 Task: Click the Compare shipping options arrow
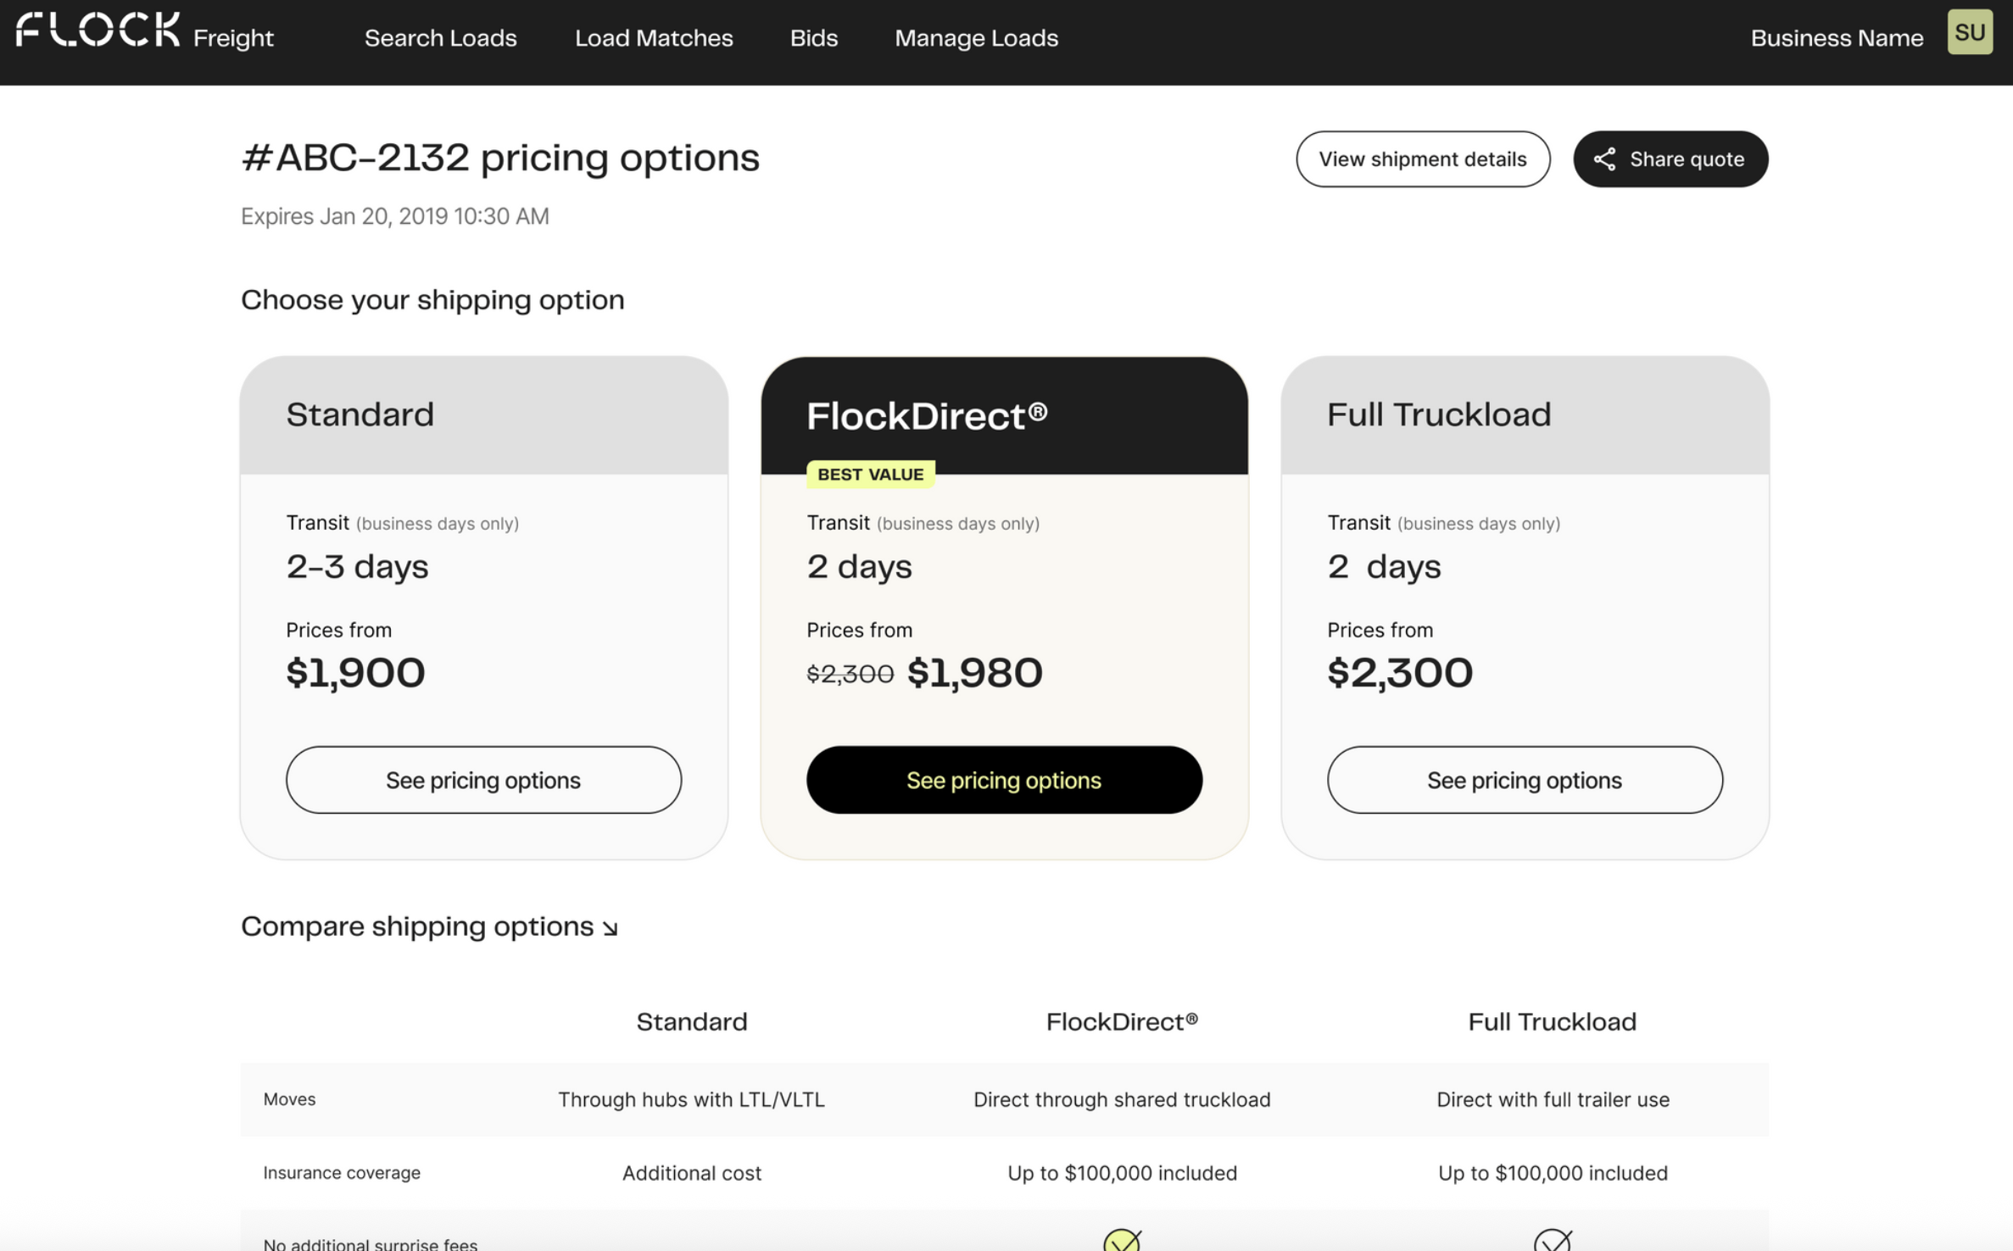click(610, 929)
